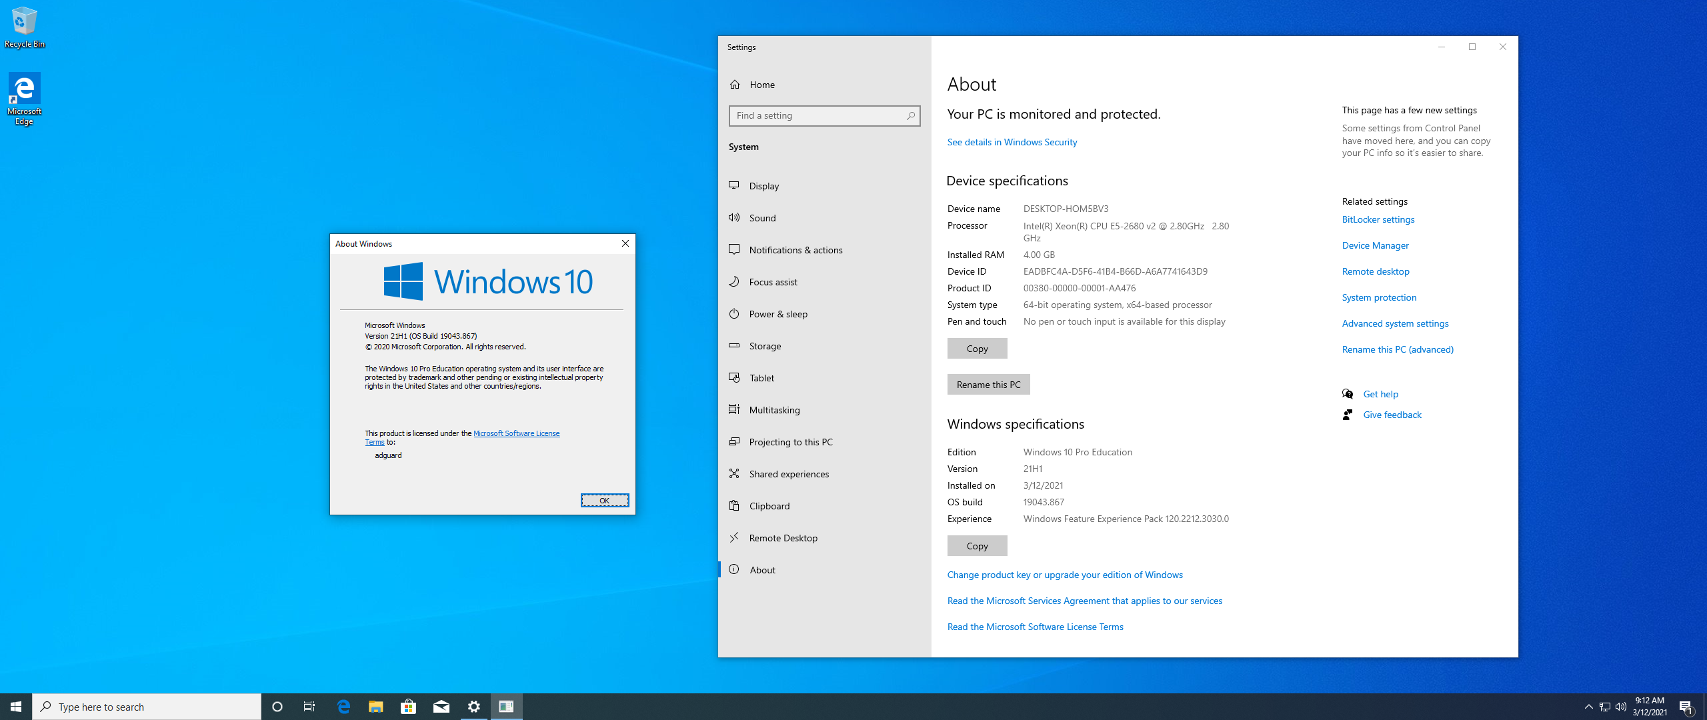Click the Give feedback person icon
This screenshot has width=1707, height=720.
[1348, 415]
